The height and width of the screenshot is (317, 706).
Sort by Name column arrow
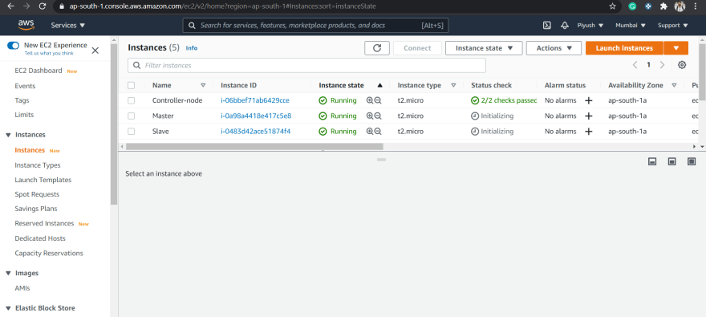point(203,85)
